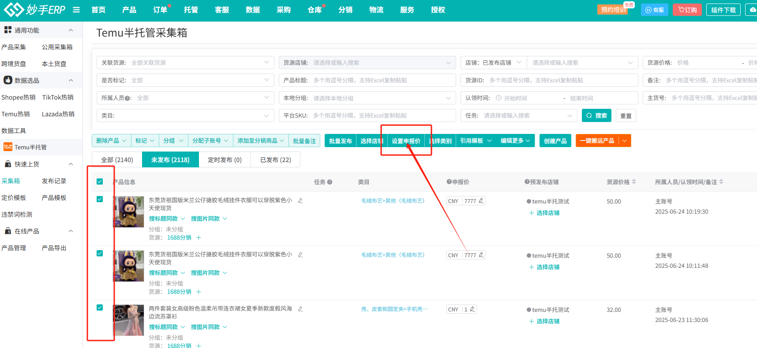757x348 pixels.
Task: Click the first product's doll thumbnail
Action: coord(128,212)
